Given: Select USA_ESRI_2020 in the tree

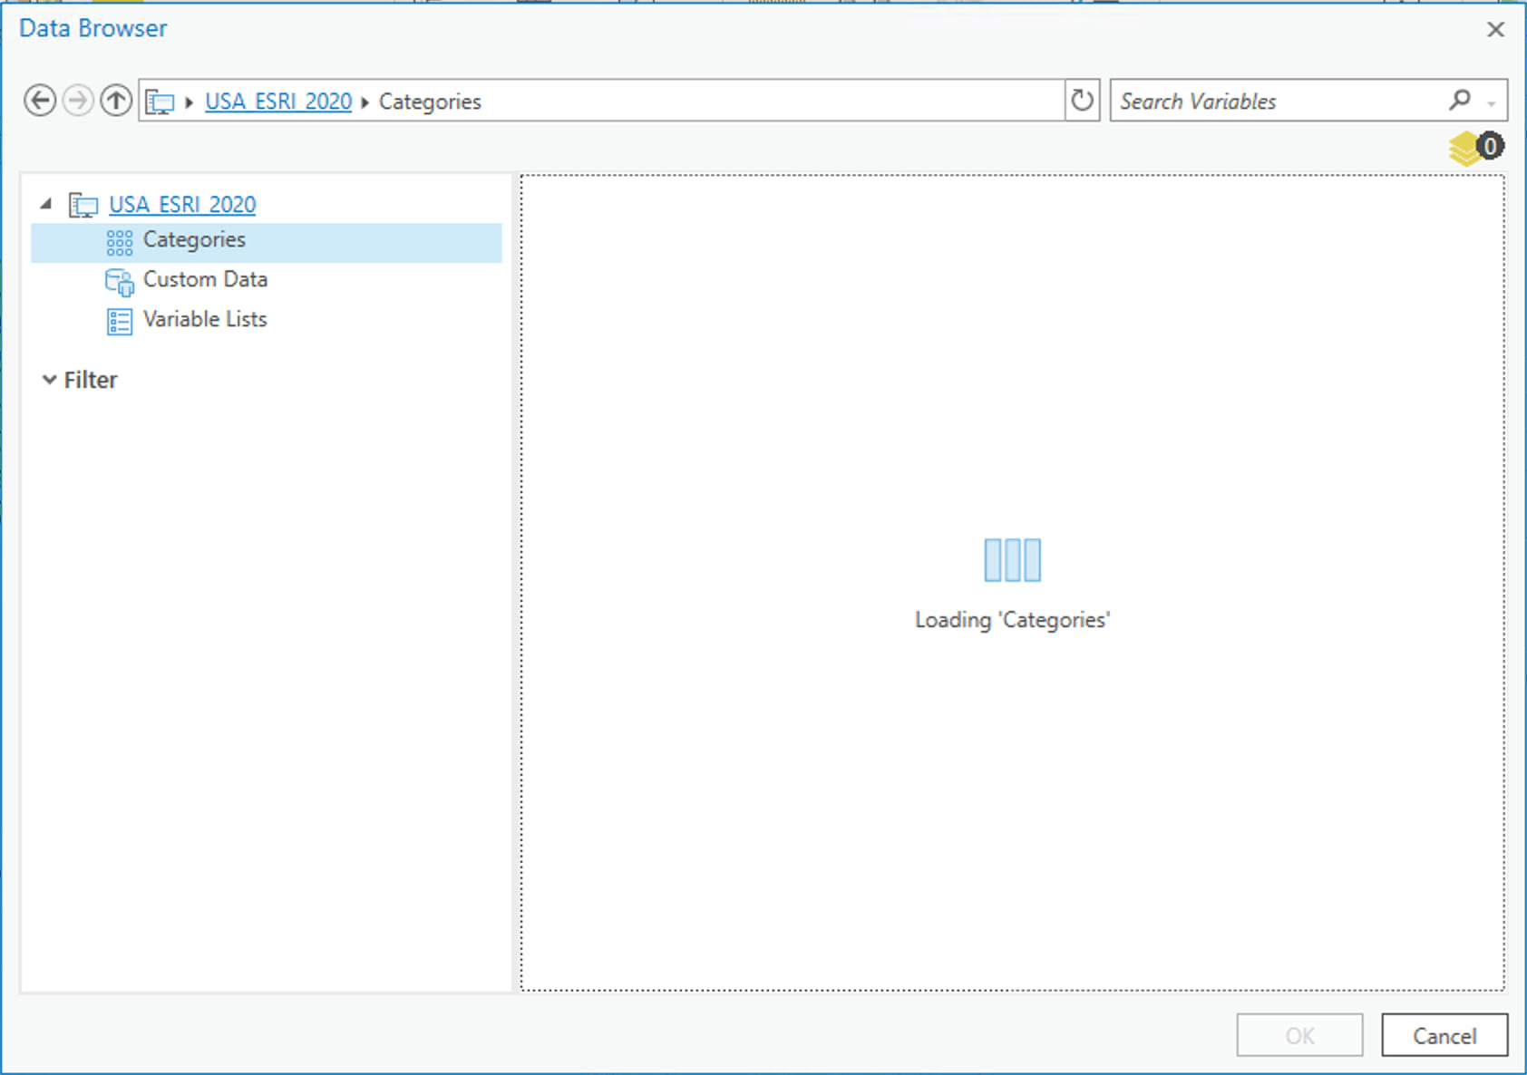Looking at the screenshot, I should 182,205.
